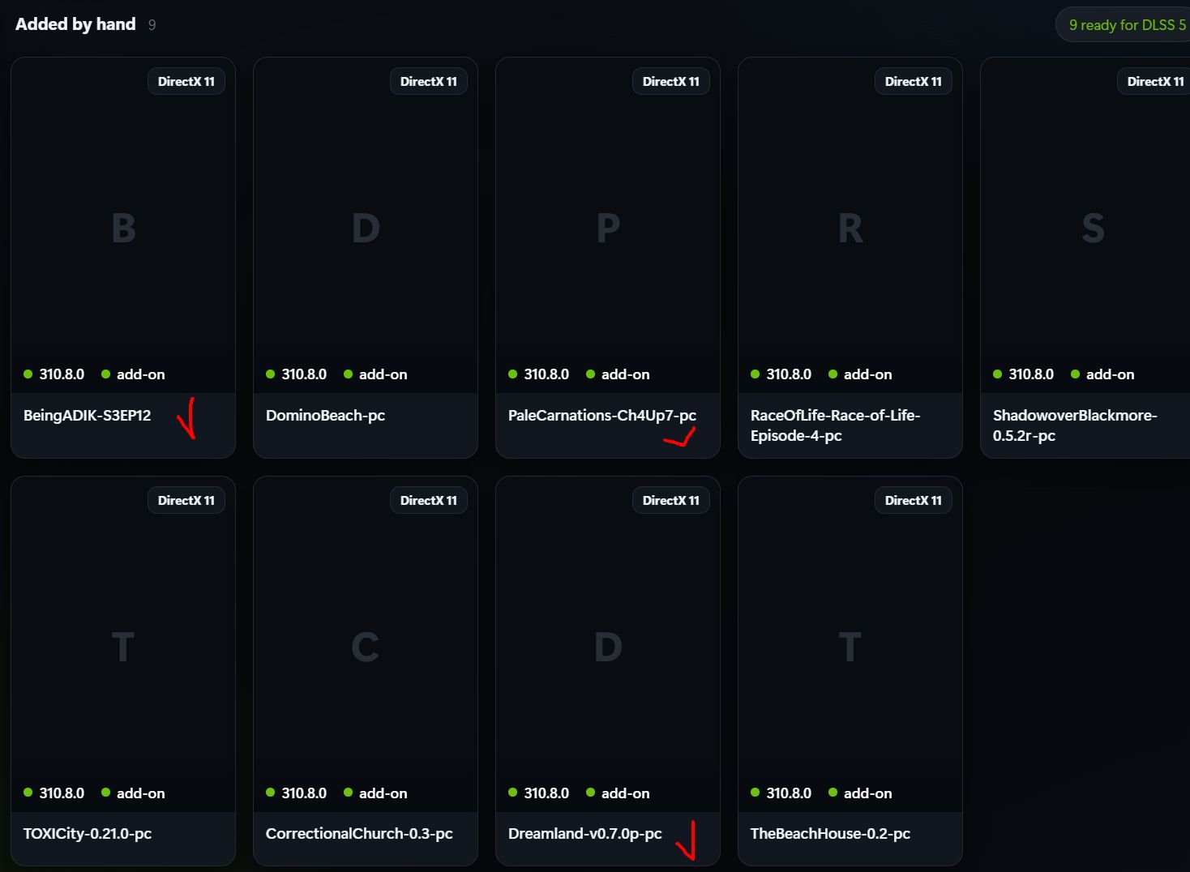Click DirectX 11 badge on BeingADIK card

click(x=186, y=81)
